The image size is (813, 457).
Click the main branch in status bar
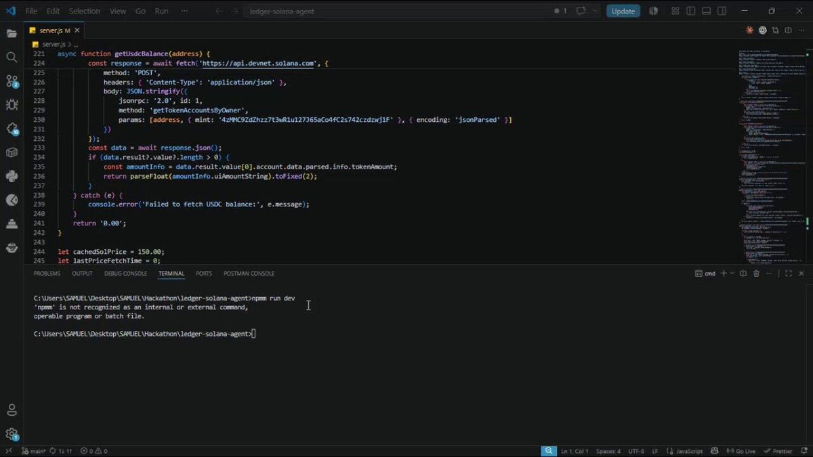[35, 451]
